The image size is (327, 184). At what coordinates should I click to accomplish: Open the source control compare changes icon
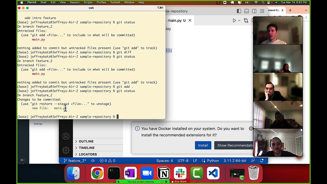pyautogui.click(x=246, y=20)
